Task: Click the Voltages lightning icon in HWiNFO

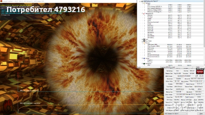Action: [x=144, y=3]
